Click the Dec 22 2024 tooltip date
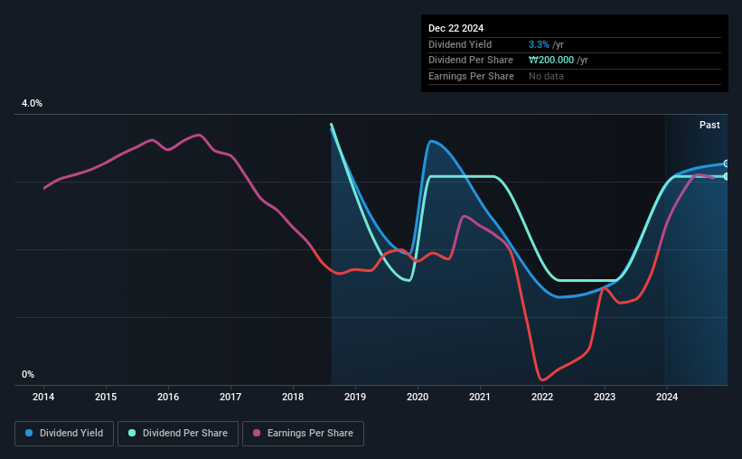This screenshot has height=459, width=742. click(456, 28)
